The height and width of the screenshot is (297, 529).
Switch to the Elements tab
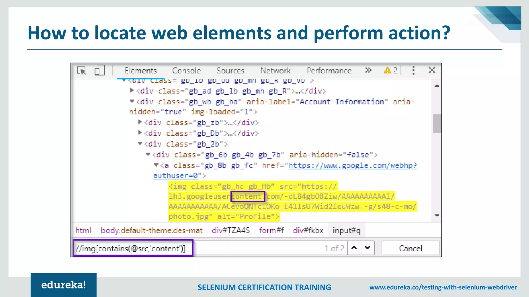(141, 71)
